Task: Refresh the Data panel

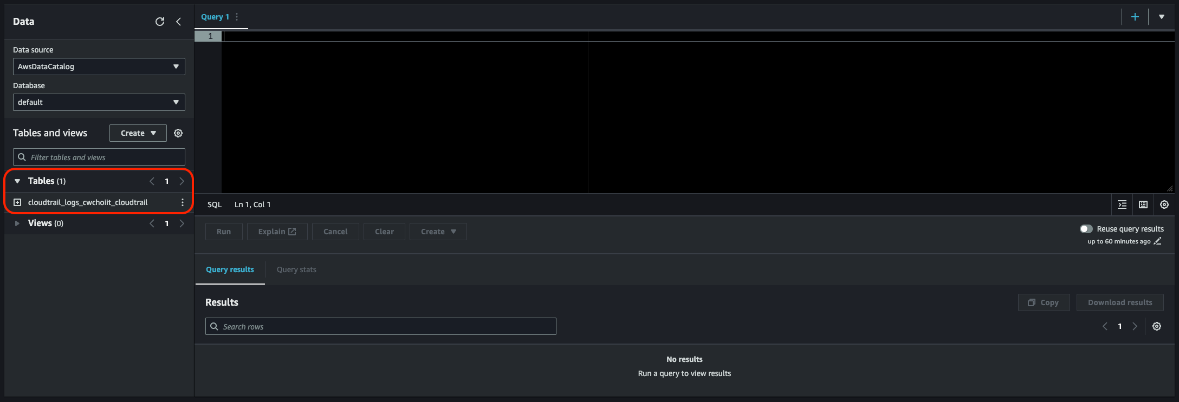Action: [x=160, y=22]
